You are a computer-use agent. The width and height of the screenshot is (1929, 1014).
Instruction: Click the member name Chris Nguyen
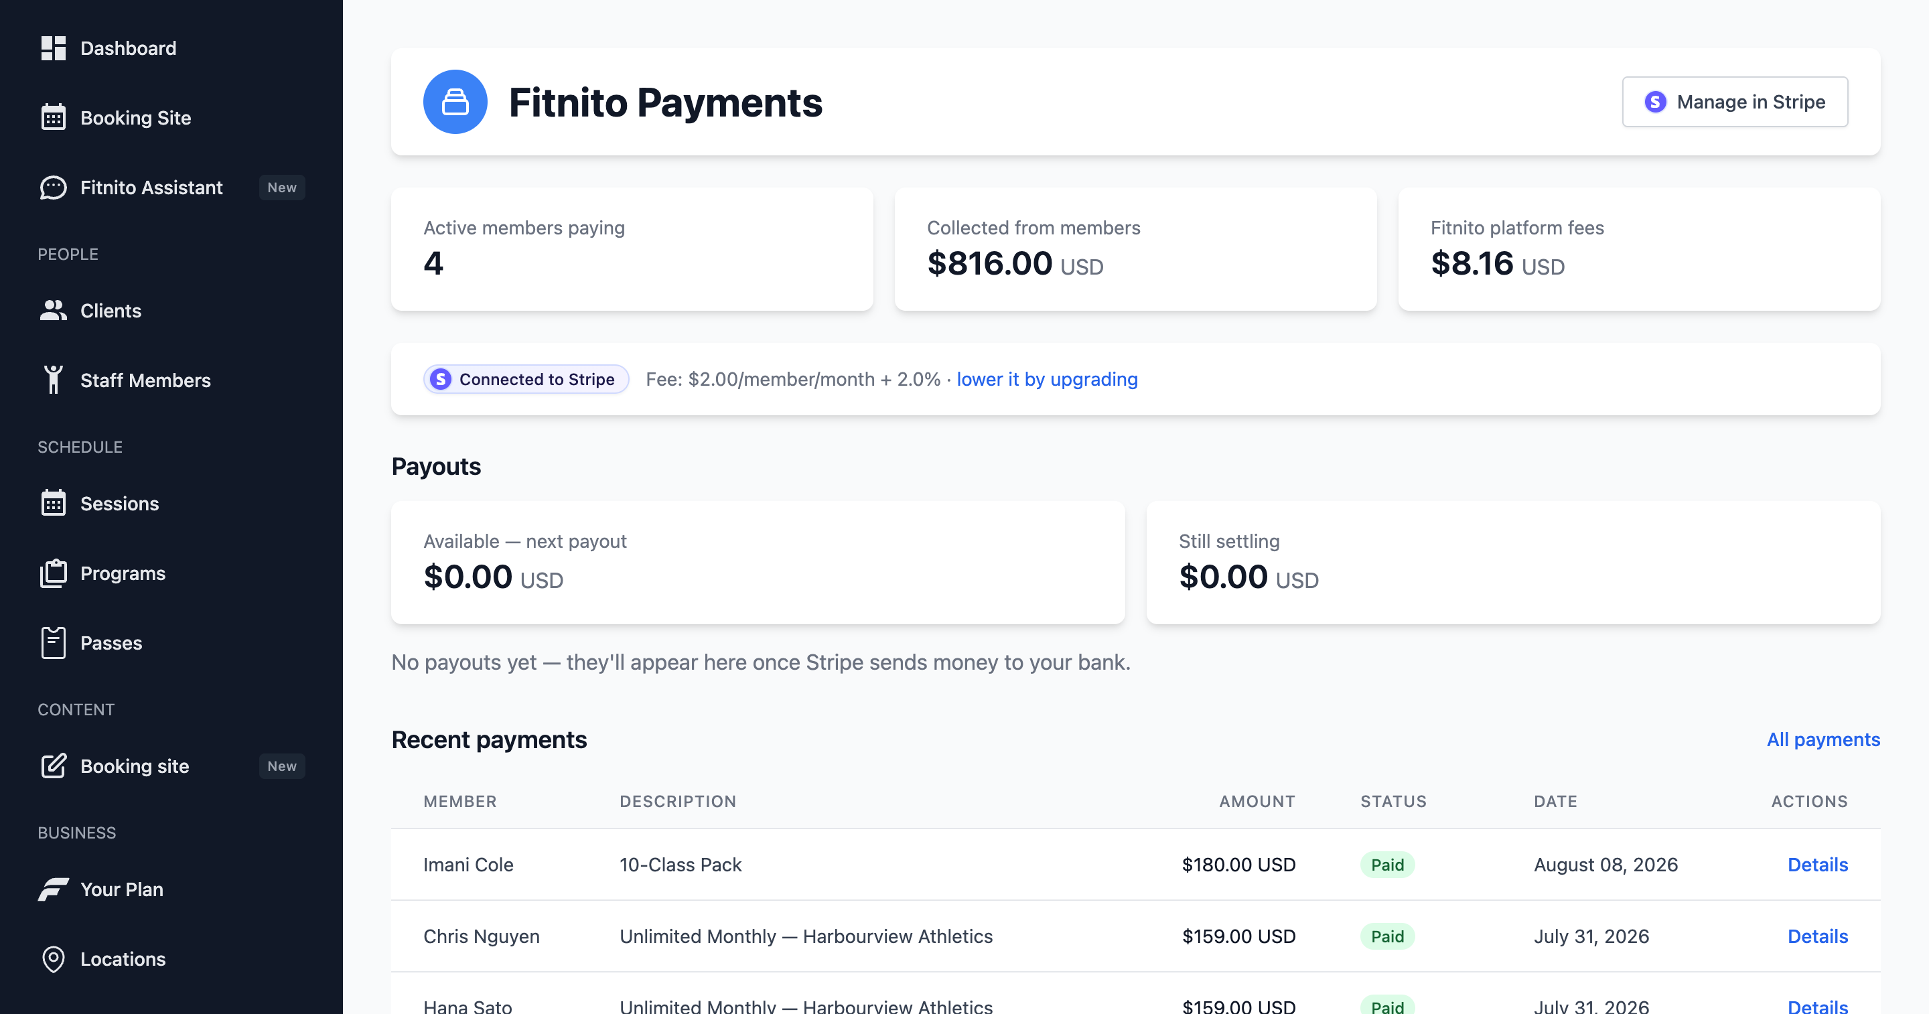tap(481, 937)
